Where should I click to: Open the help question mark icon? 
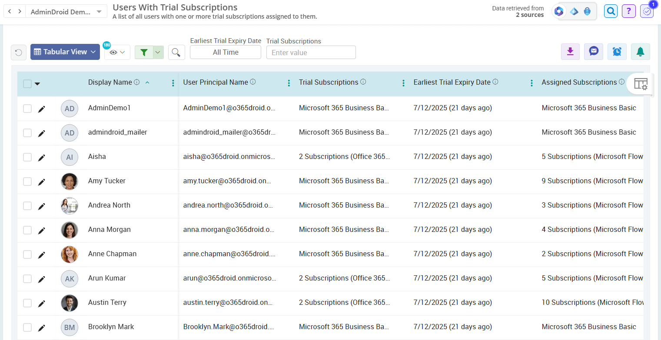click(x=629, y=11)
